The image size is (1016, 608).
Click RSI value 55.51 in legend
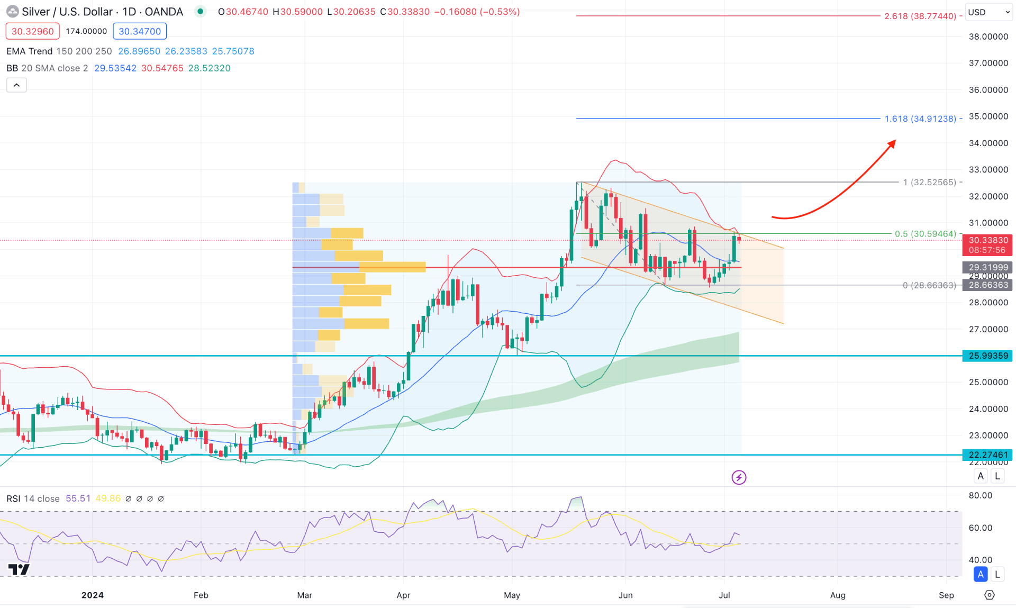(78, 498)
